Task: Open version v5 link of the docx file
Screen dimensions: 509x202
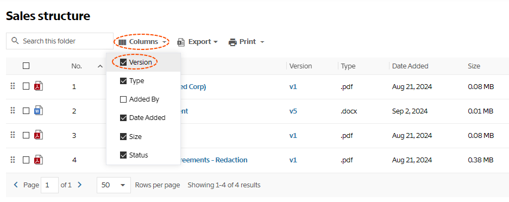Action: click(293, 111)
